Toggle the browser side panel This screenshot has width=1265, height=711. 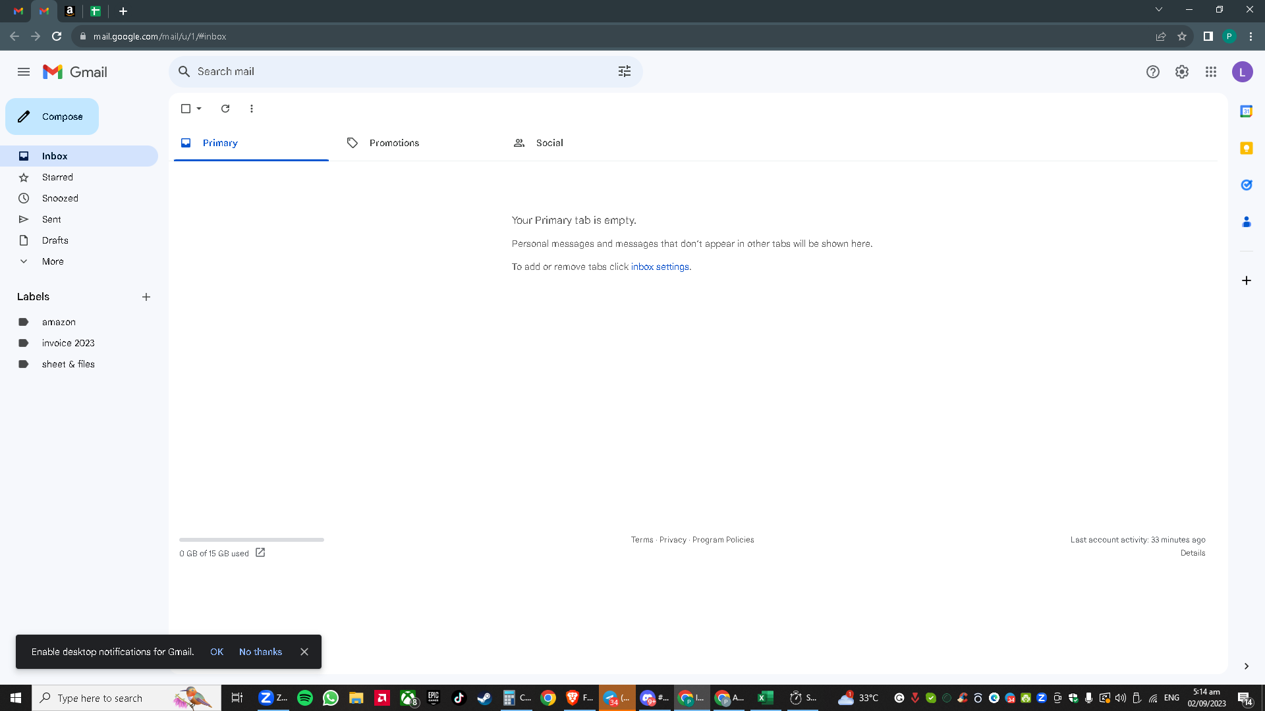click(1208, 36)
